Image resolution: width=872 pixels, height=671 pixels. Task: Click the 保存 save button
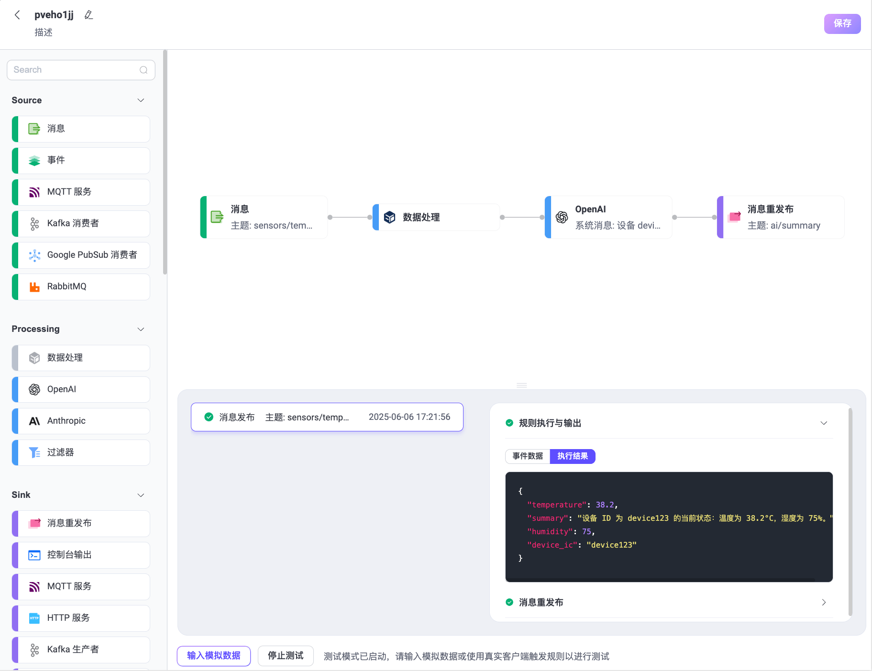[x=842, y=23]
